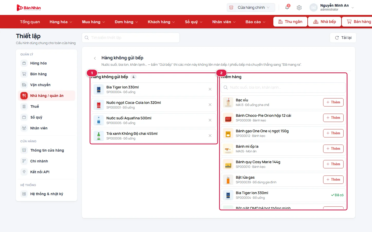The height and width of the screenshot is (232, 372).
Task: Add Bánh Choco-Pie Orion hộp 12 cái
Action: point(333,118)
